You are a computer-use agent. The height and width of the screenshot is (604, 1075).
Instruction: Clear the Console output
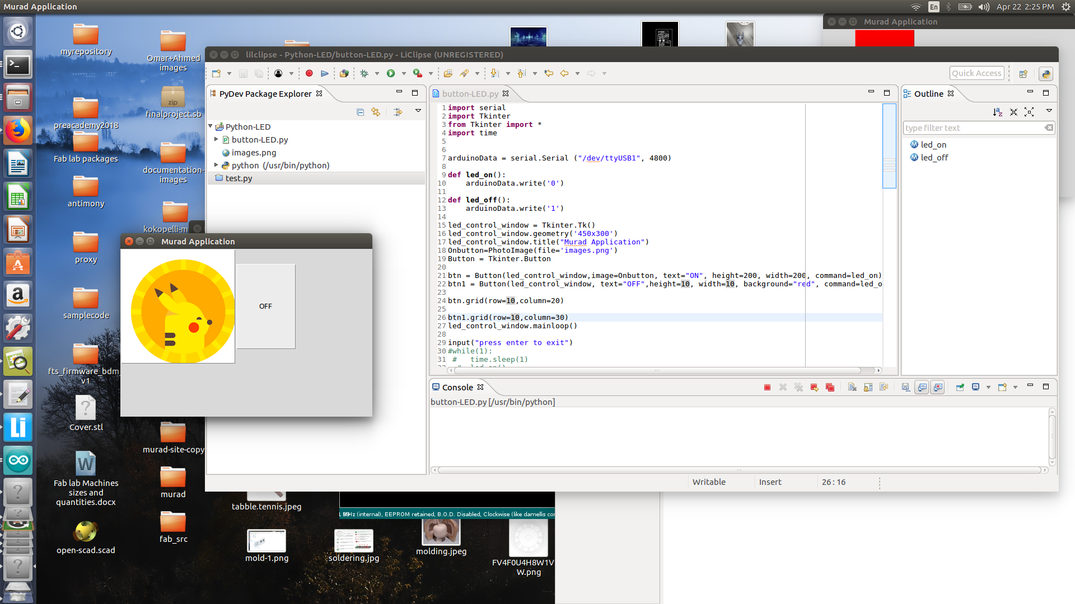[x=852, y=387]
